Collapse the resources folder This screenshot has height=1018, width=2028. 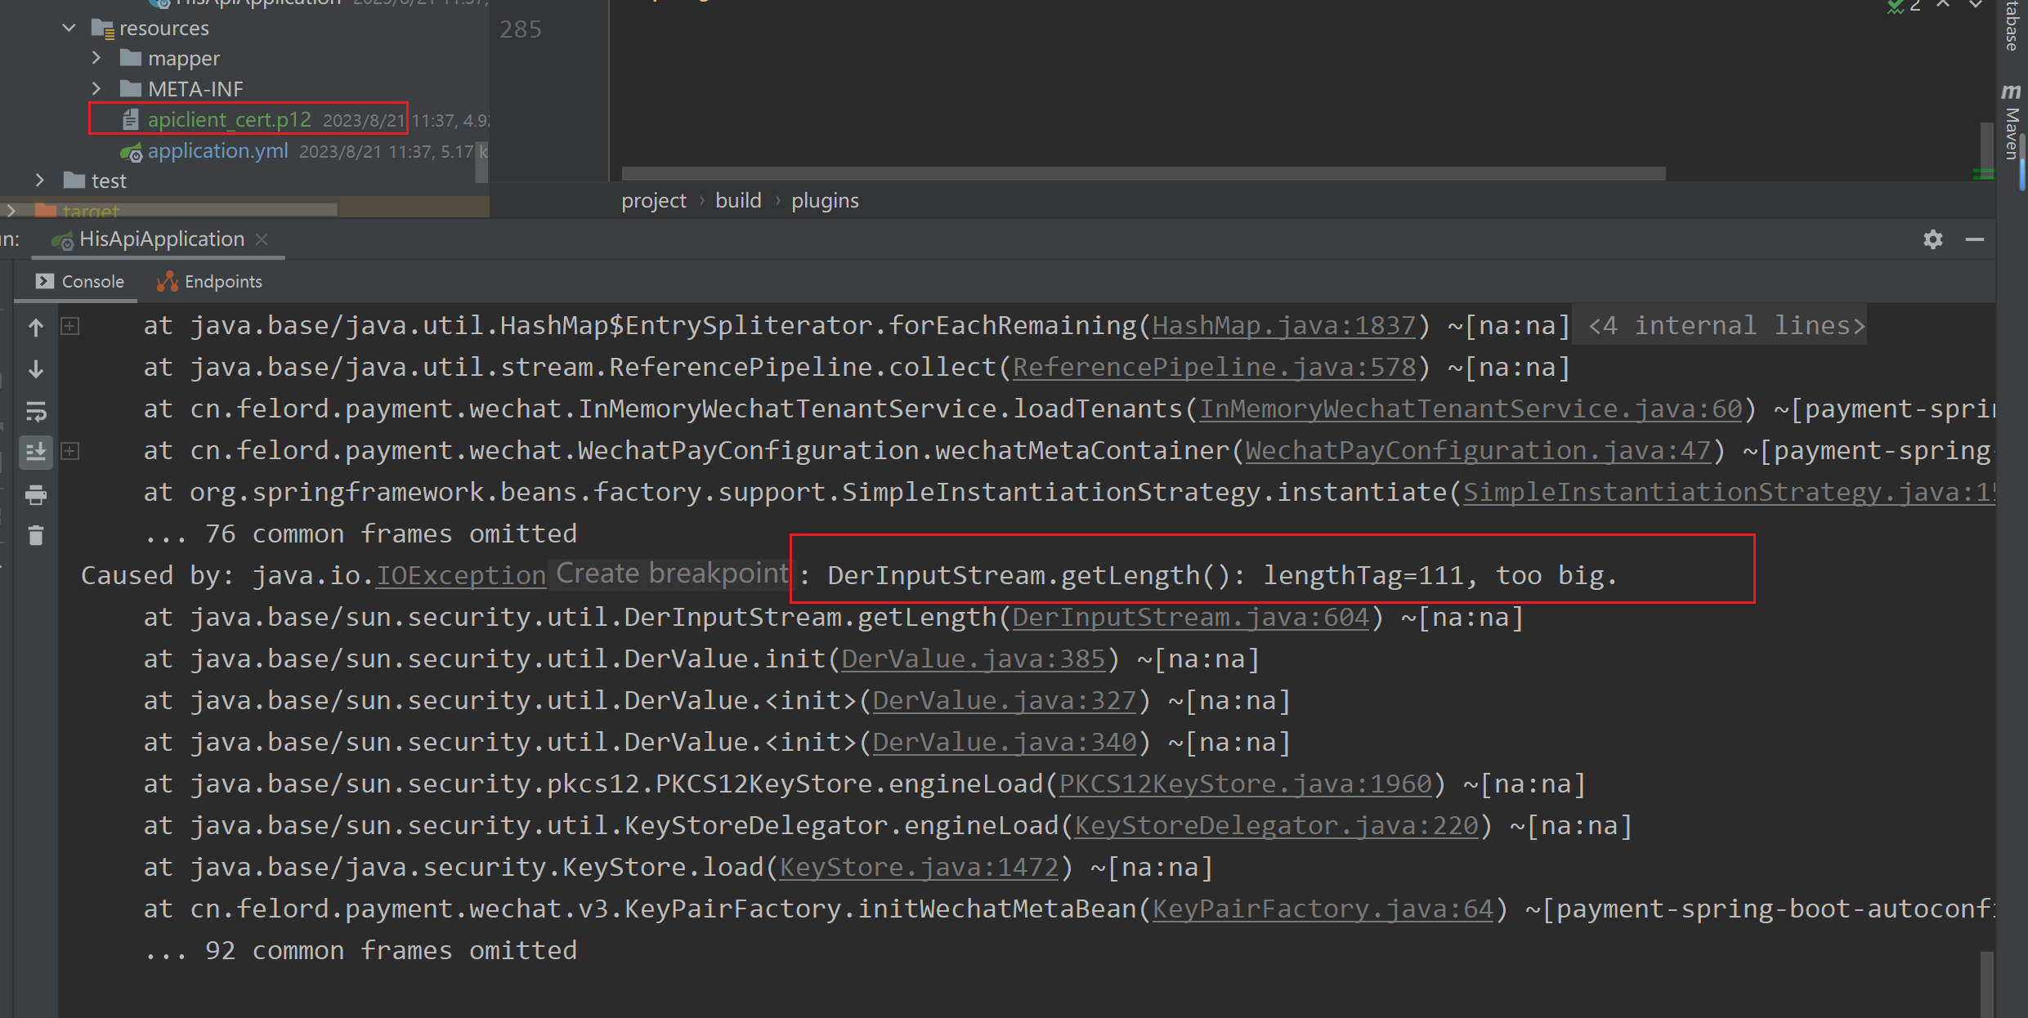coord(69,28)
